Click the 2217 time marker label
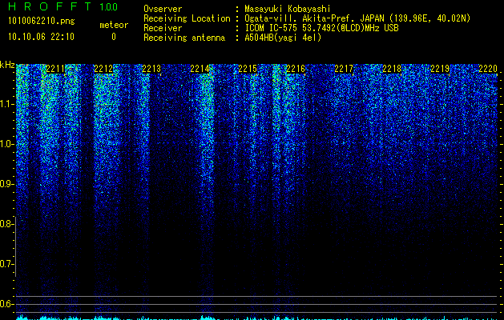This screenshot has height=320, width=504. [x=344, y=69]
